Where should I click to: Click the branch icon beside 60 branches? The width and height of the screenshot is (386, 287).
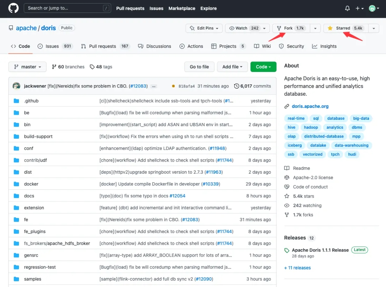(54, 67)
